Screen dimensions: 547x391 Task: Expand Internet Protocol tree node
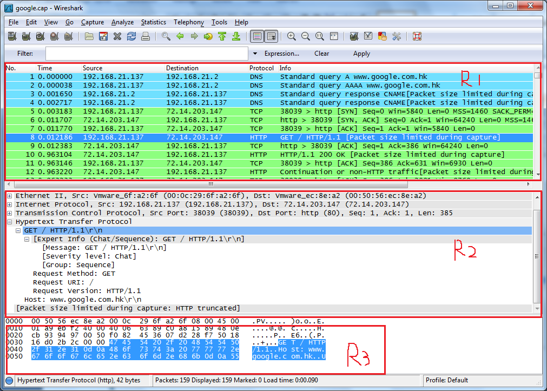[x=10, y=205]
